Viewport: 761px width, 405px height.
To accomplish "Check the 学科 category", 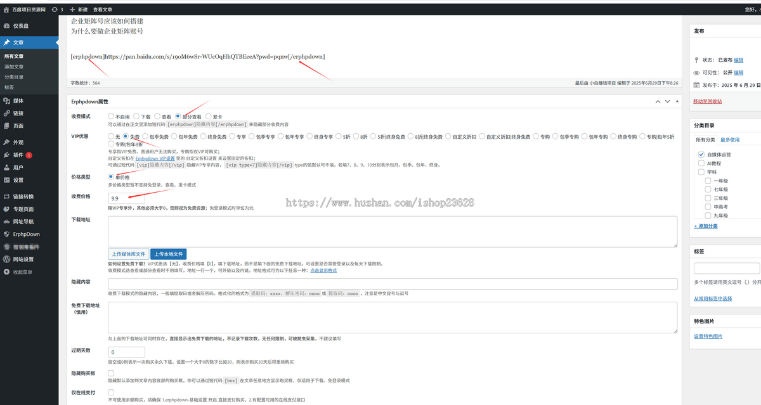I will (701, 172).
